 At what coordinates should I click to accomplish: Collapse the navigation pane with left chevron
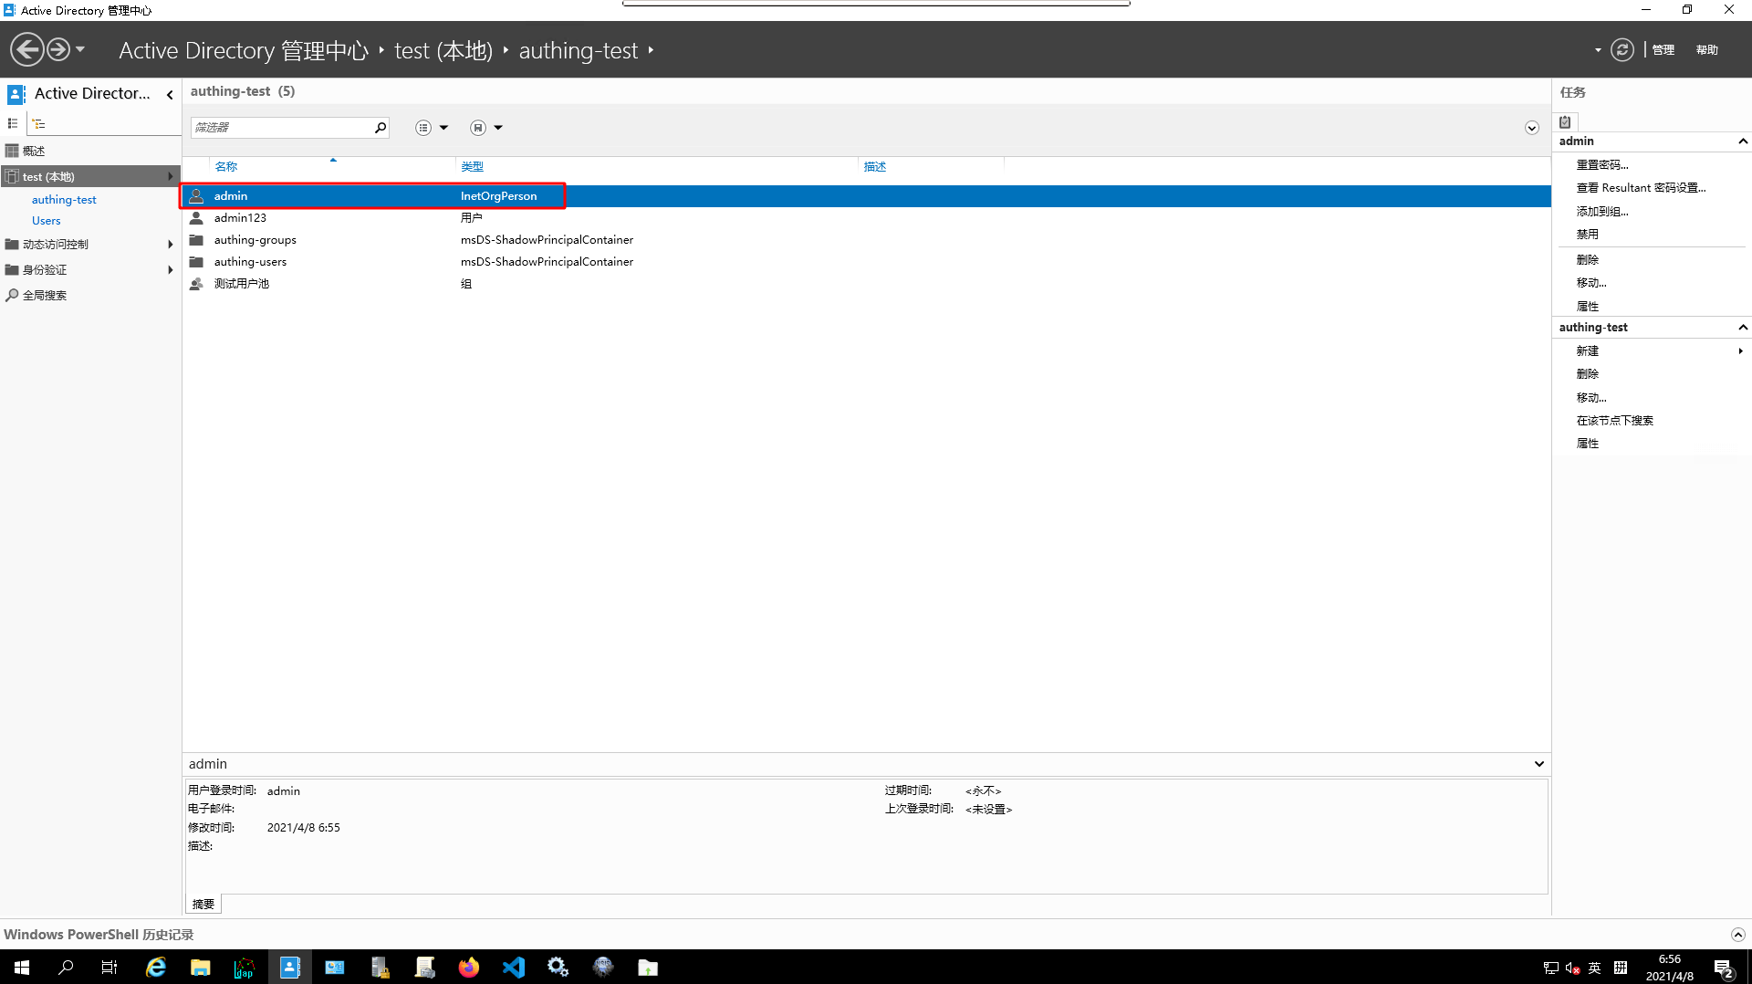click(x=170, y=94)
